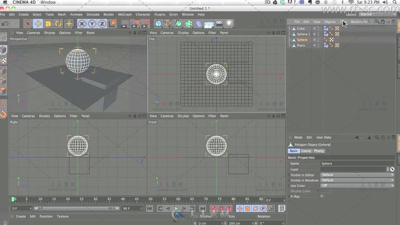Viewport: 400px width, 225px height.
Task: Click frame 50 on the timeline ruler
Action: (x=150, y=199)
